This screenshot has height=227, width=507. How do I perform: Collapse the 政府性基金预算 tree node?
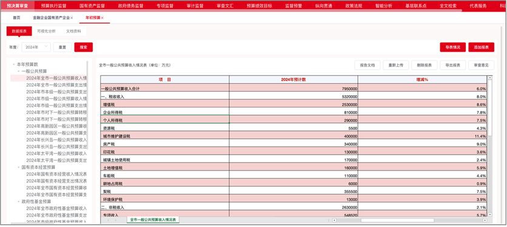point(18,202)
